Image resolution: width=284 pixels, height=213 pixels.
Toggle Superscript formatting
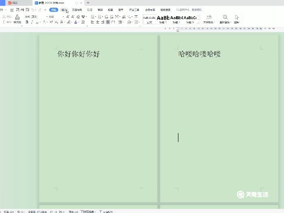(x=51, y=22)
